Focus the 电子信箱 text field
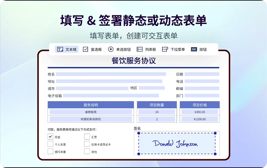The width and height of the screenshot is (267, 168). (111, 96)
